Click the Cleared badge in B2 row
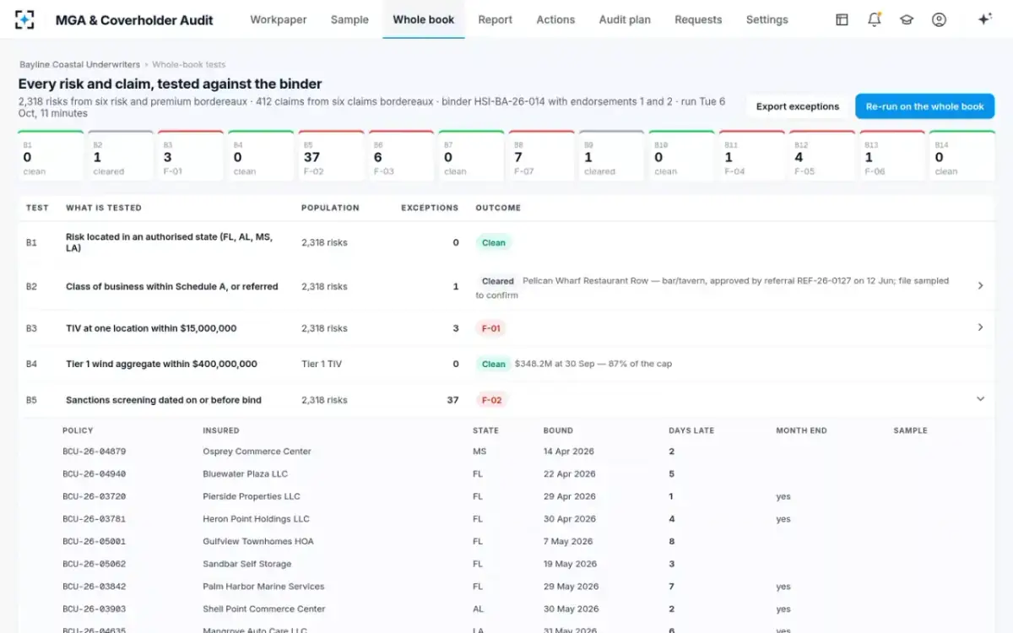 tap(497, 281)
